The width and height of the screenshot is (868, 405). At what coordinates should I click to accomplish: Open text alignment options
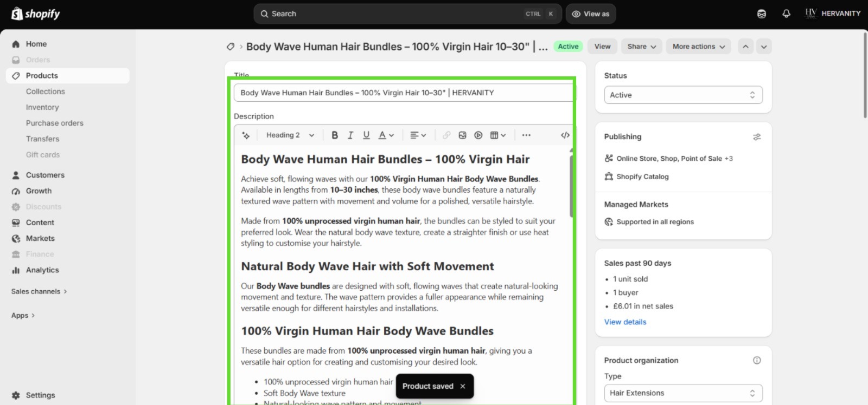click(x=418, y=135)
